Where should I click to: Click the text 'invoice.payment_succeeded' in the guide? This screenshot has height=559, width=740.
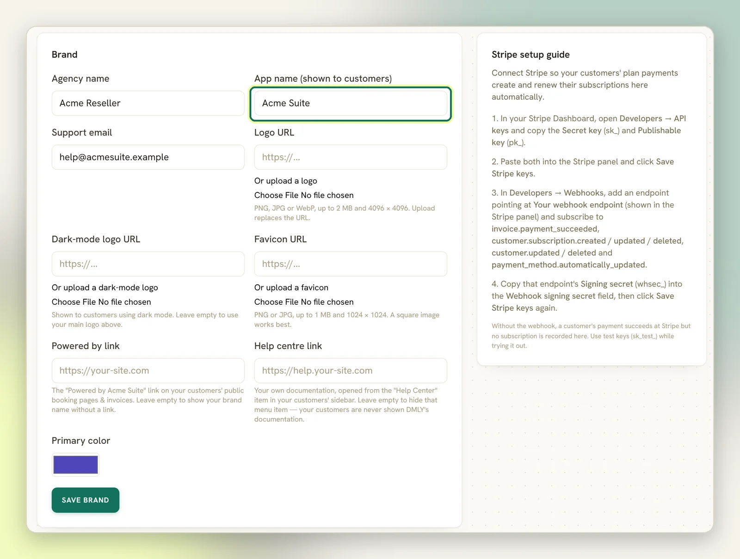click(x=545, y=229)
